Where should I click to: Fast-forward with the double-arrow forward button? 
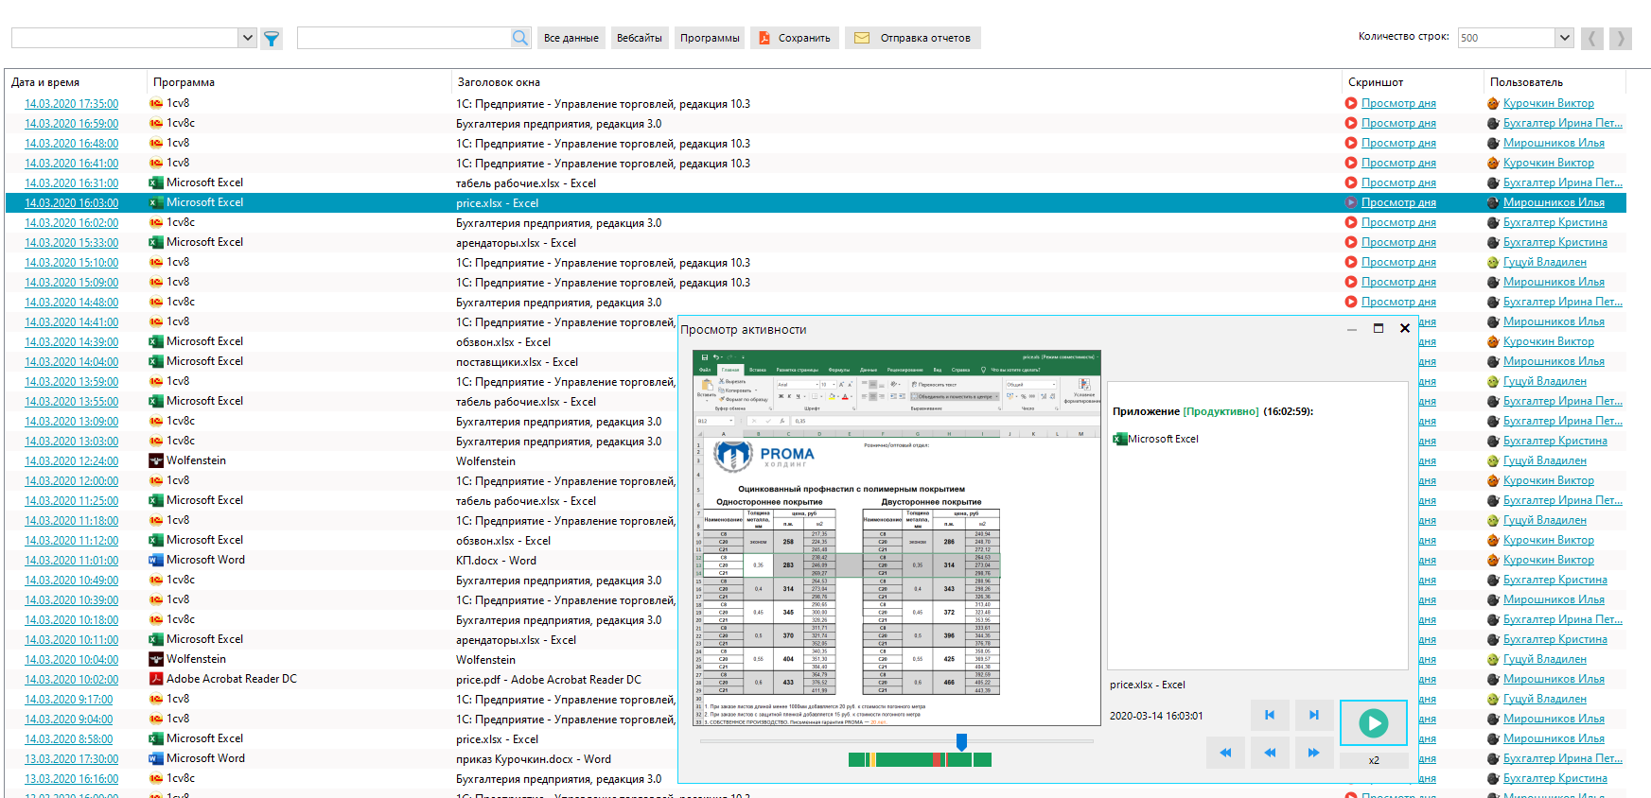coord(1314,753)
